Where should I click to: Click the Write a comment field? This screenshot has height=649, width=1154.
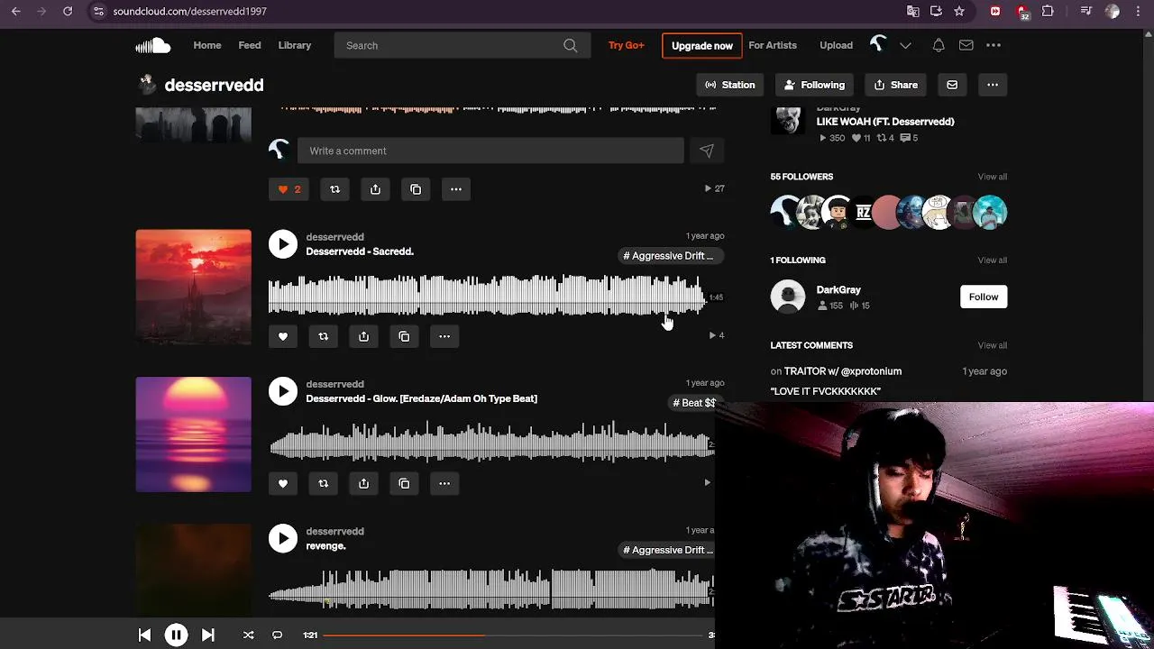click(x=490, y=151)
